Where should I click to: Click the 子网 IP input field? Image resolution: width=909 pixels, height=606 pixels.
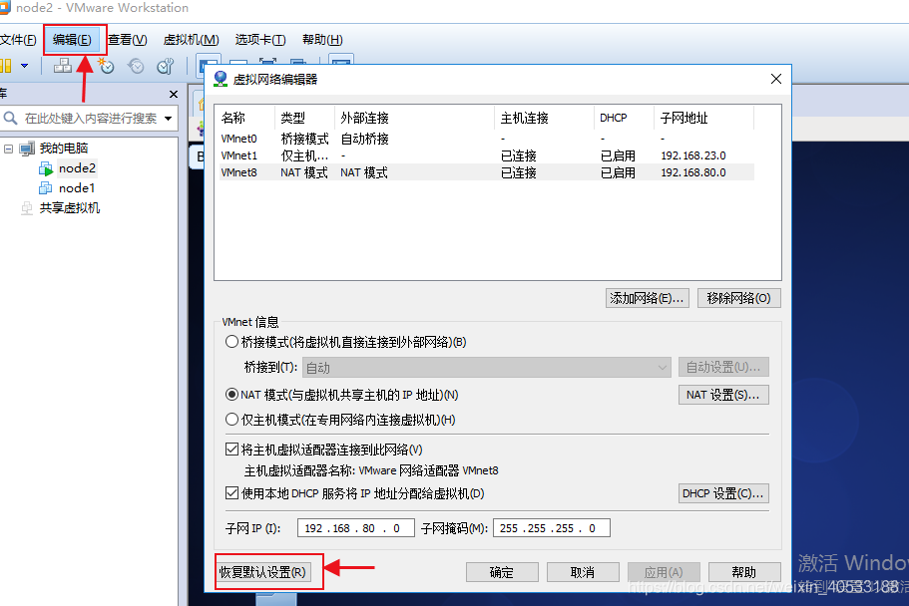pyautogui.click(x=356, y=528)
